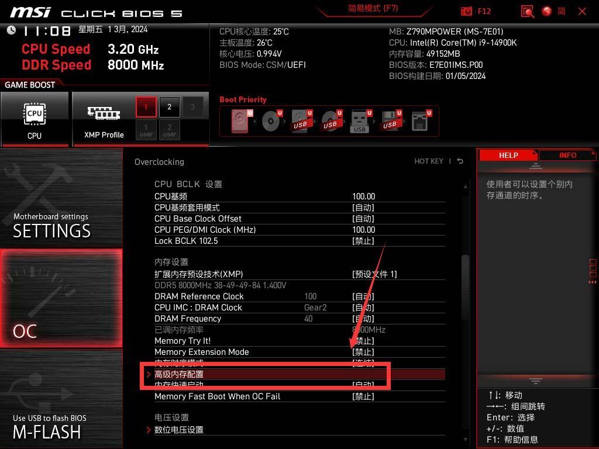Click the settings list scrollbar thumb
Viewport: 599px width, 449px height.
pyautogui.click(x=465, y=287)
